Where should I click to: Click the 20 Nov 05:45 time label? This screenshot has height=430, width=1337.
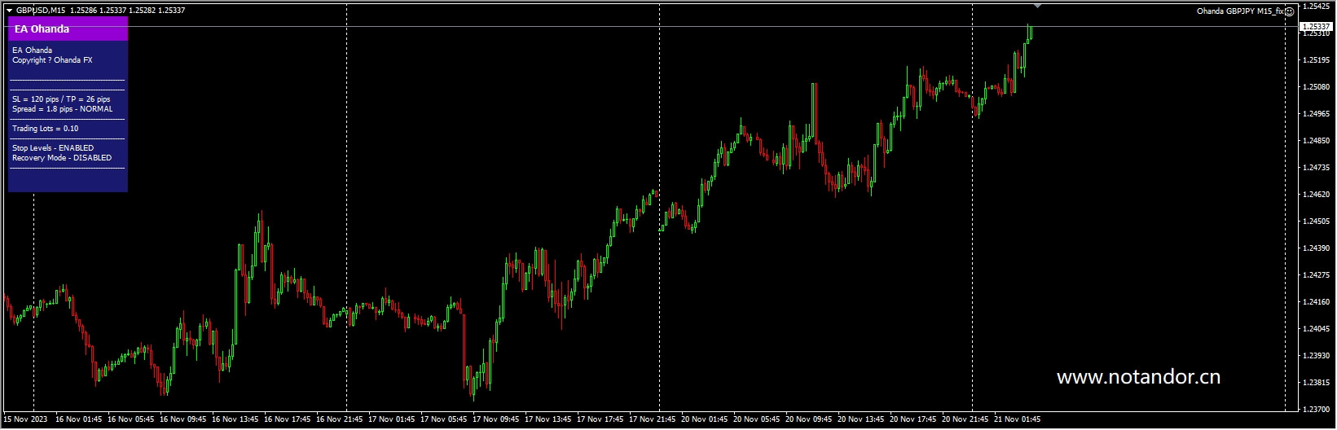(x=756, y=420)
